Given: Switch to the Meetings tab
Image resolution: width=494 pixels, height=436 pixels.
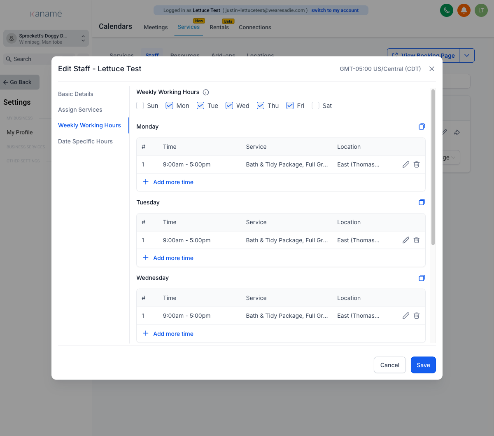Looking at the screenshot, I should (156, 27).
